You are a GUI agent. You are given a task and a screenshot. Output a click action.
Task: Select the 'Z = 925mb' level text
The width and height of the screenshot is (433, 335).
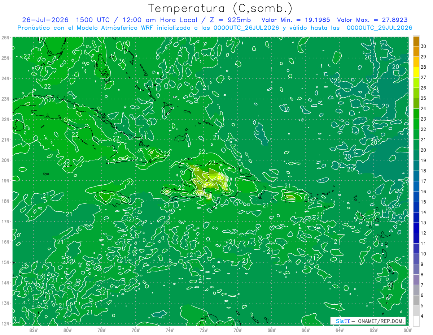pos(231,20)
